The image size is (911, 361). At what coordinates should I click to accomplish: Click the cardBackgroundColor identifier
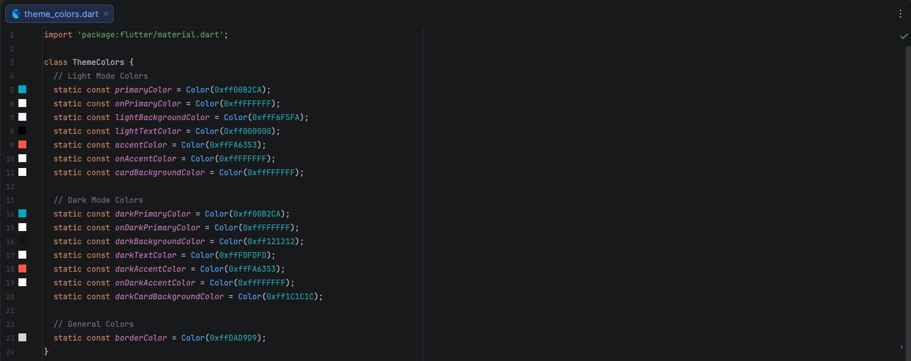160,173
